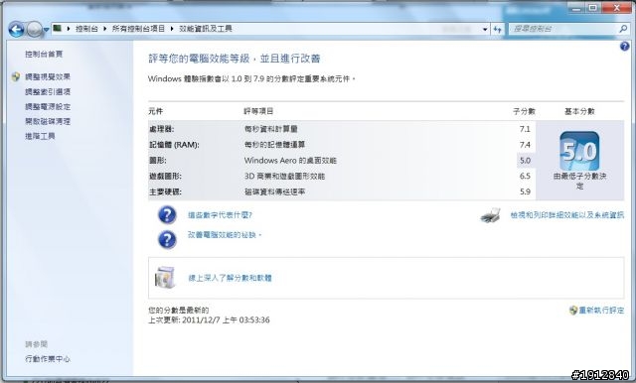Open 改善電腦效能的祕訣 link

(224, 235)
